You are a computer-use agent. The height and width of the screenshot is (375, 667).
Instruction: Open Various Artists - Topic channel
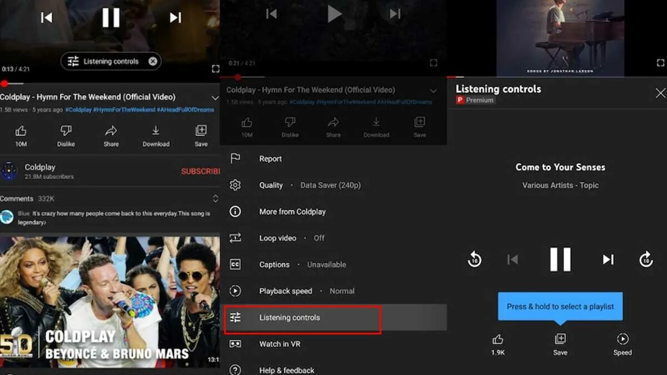coord(560,186)
